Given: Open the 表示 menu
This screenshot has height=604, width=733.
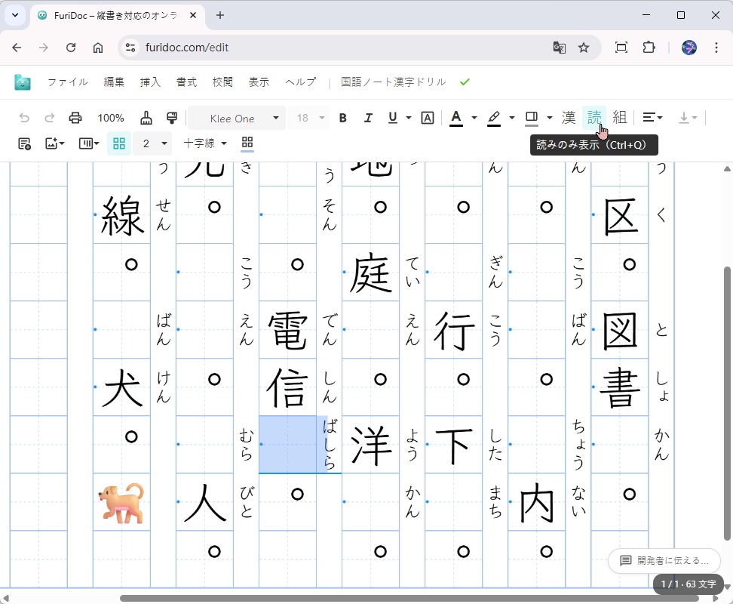Looking at the screenshot, I should pyautogui.click(x=259, y=82).
